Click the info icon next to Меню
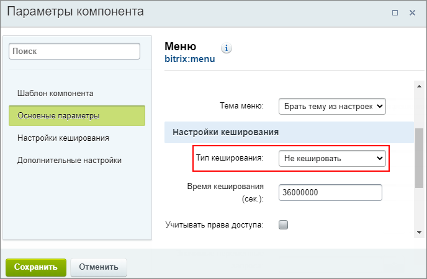 [x=227, y=48]
